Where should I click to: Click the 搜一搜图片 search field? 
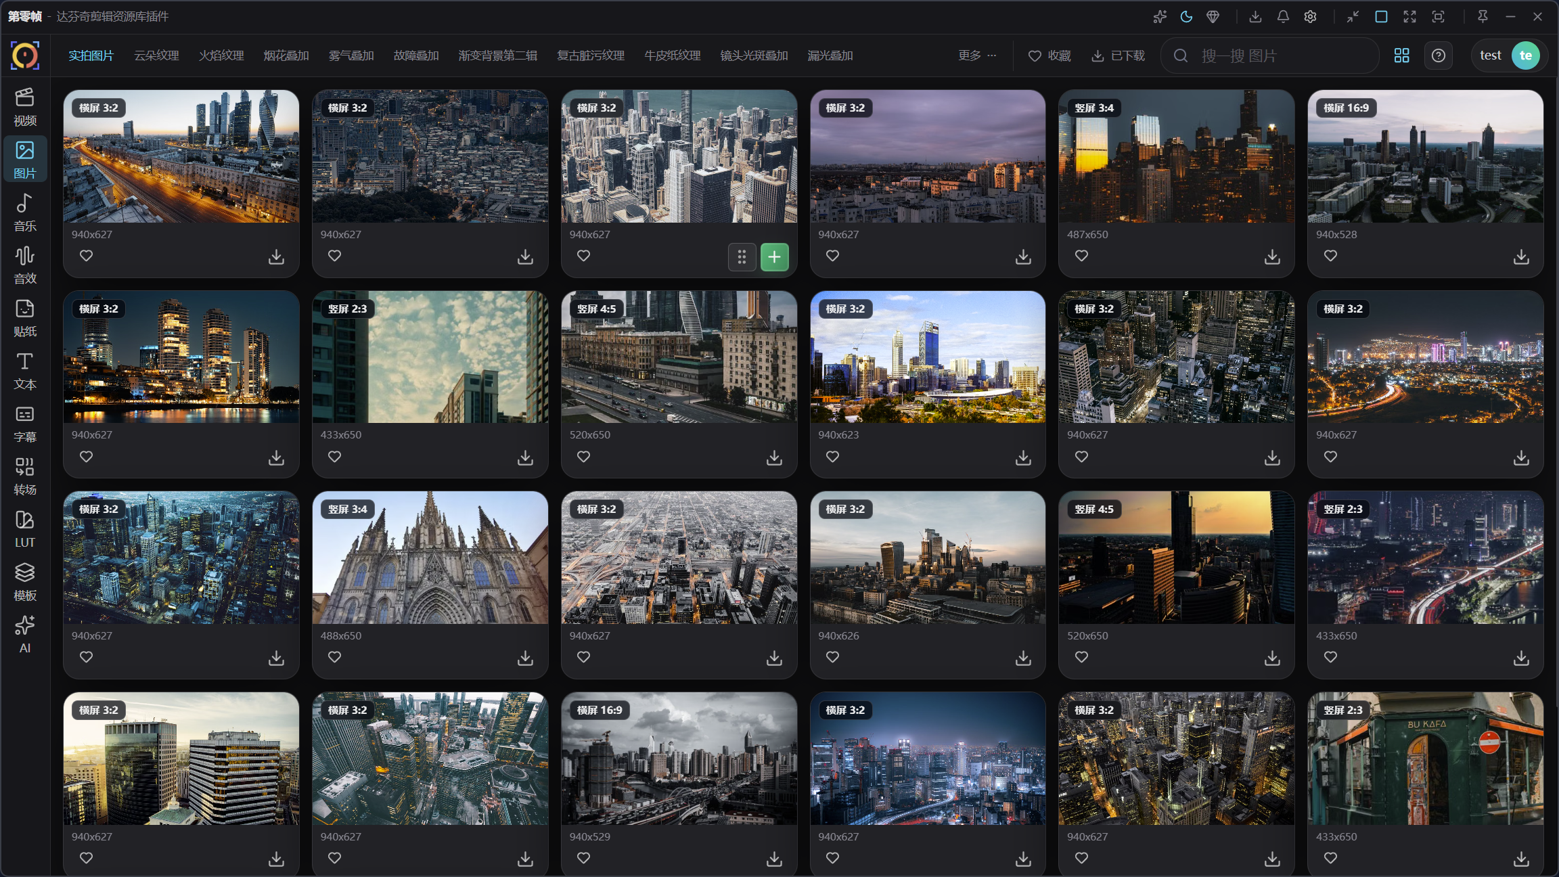[1269, 55]
